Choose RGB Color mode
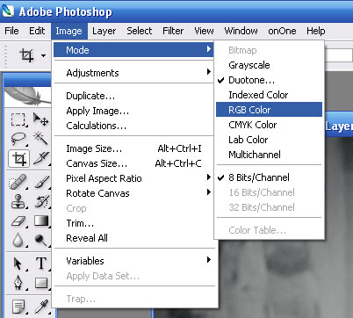353x318 pixels. [x=269, y=110]
